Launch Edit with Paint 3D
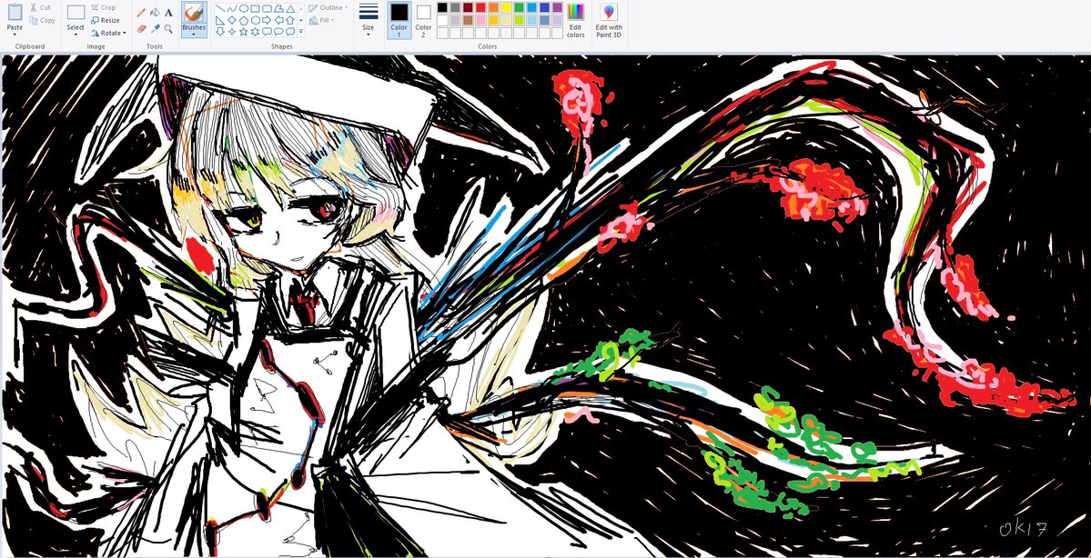This screenshot has height=558, width=1091. pos(609,20)
